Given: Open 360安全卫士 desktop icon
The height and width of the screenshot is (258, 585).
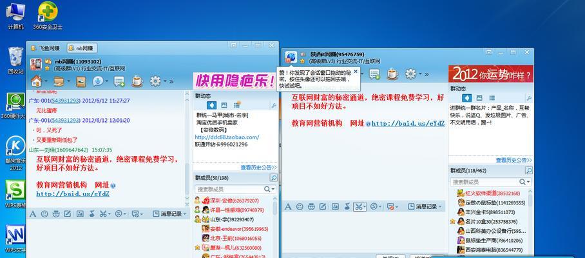Looking at the screenshot, I should tap(48, 15).
